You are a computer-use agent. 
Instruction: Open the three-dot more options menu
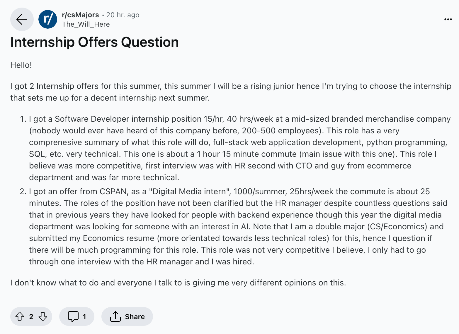point(448,19)
